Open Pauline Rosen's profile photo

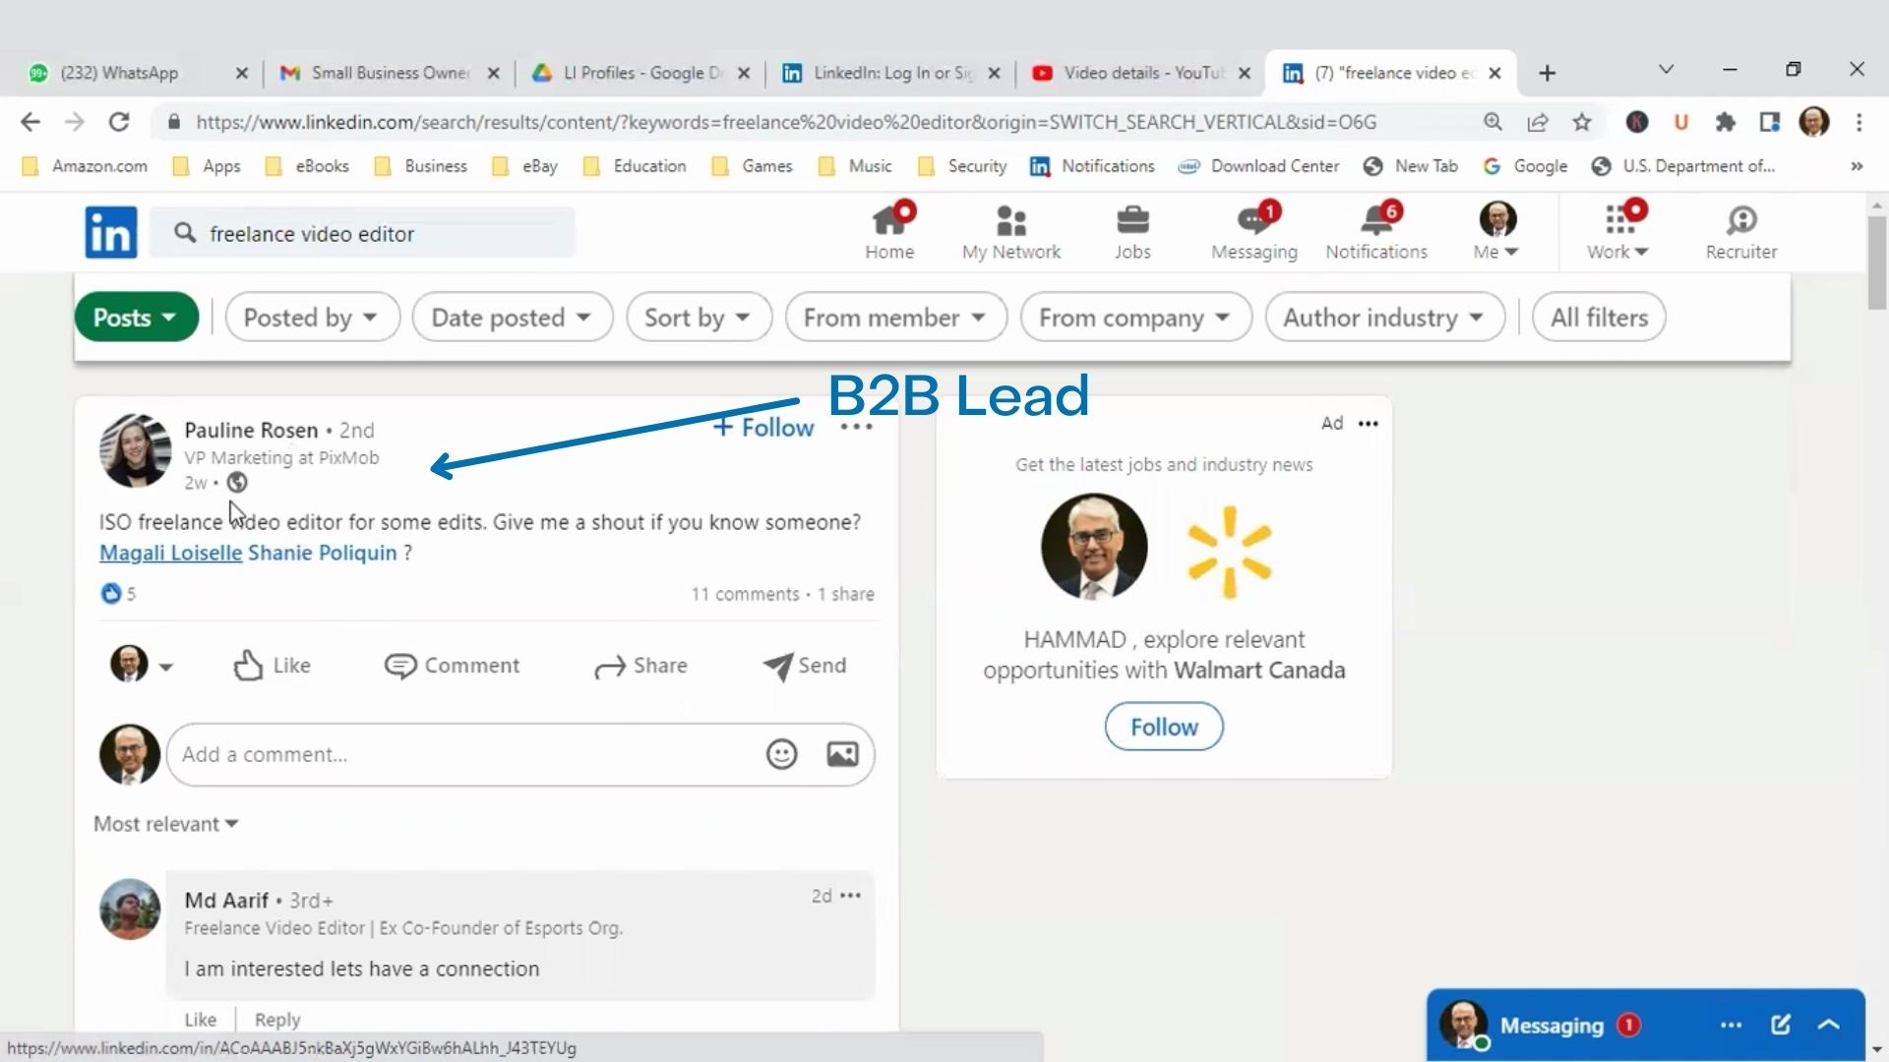tap(136, 450)
